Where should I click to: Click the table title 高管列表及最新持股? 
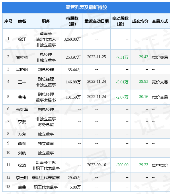[86, 7]
